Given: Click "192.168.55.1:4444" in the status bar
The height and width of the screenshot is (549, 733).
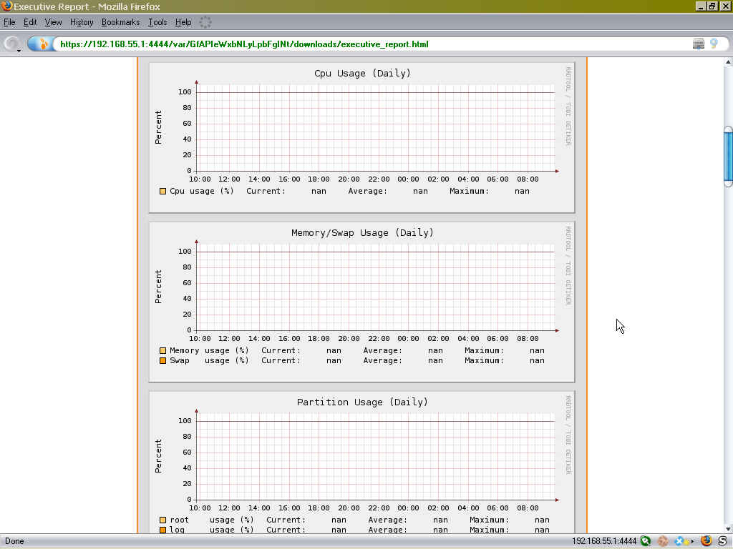Looking at the screenshot, I should point(604,542).
